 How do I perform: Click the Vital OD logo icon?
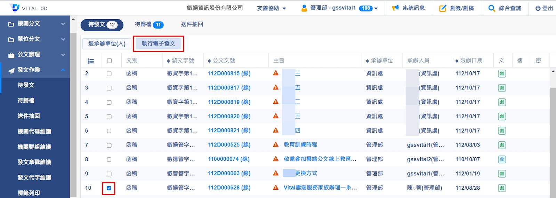15,8
